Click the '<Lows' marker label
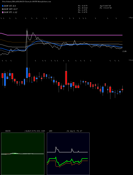Screen dimensions: 133x175 pyautogui.click(x=131, y=60)
